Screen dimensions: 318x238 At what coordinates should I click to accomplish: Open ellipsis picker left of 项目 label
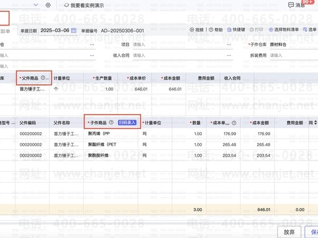click(x=92, y=45)
